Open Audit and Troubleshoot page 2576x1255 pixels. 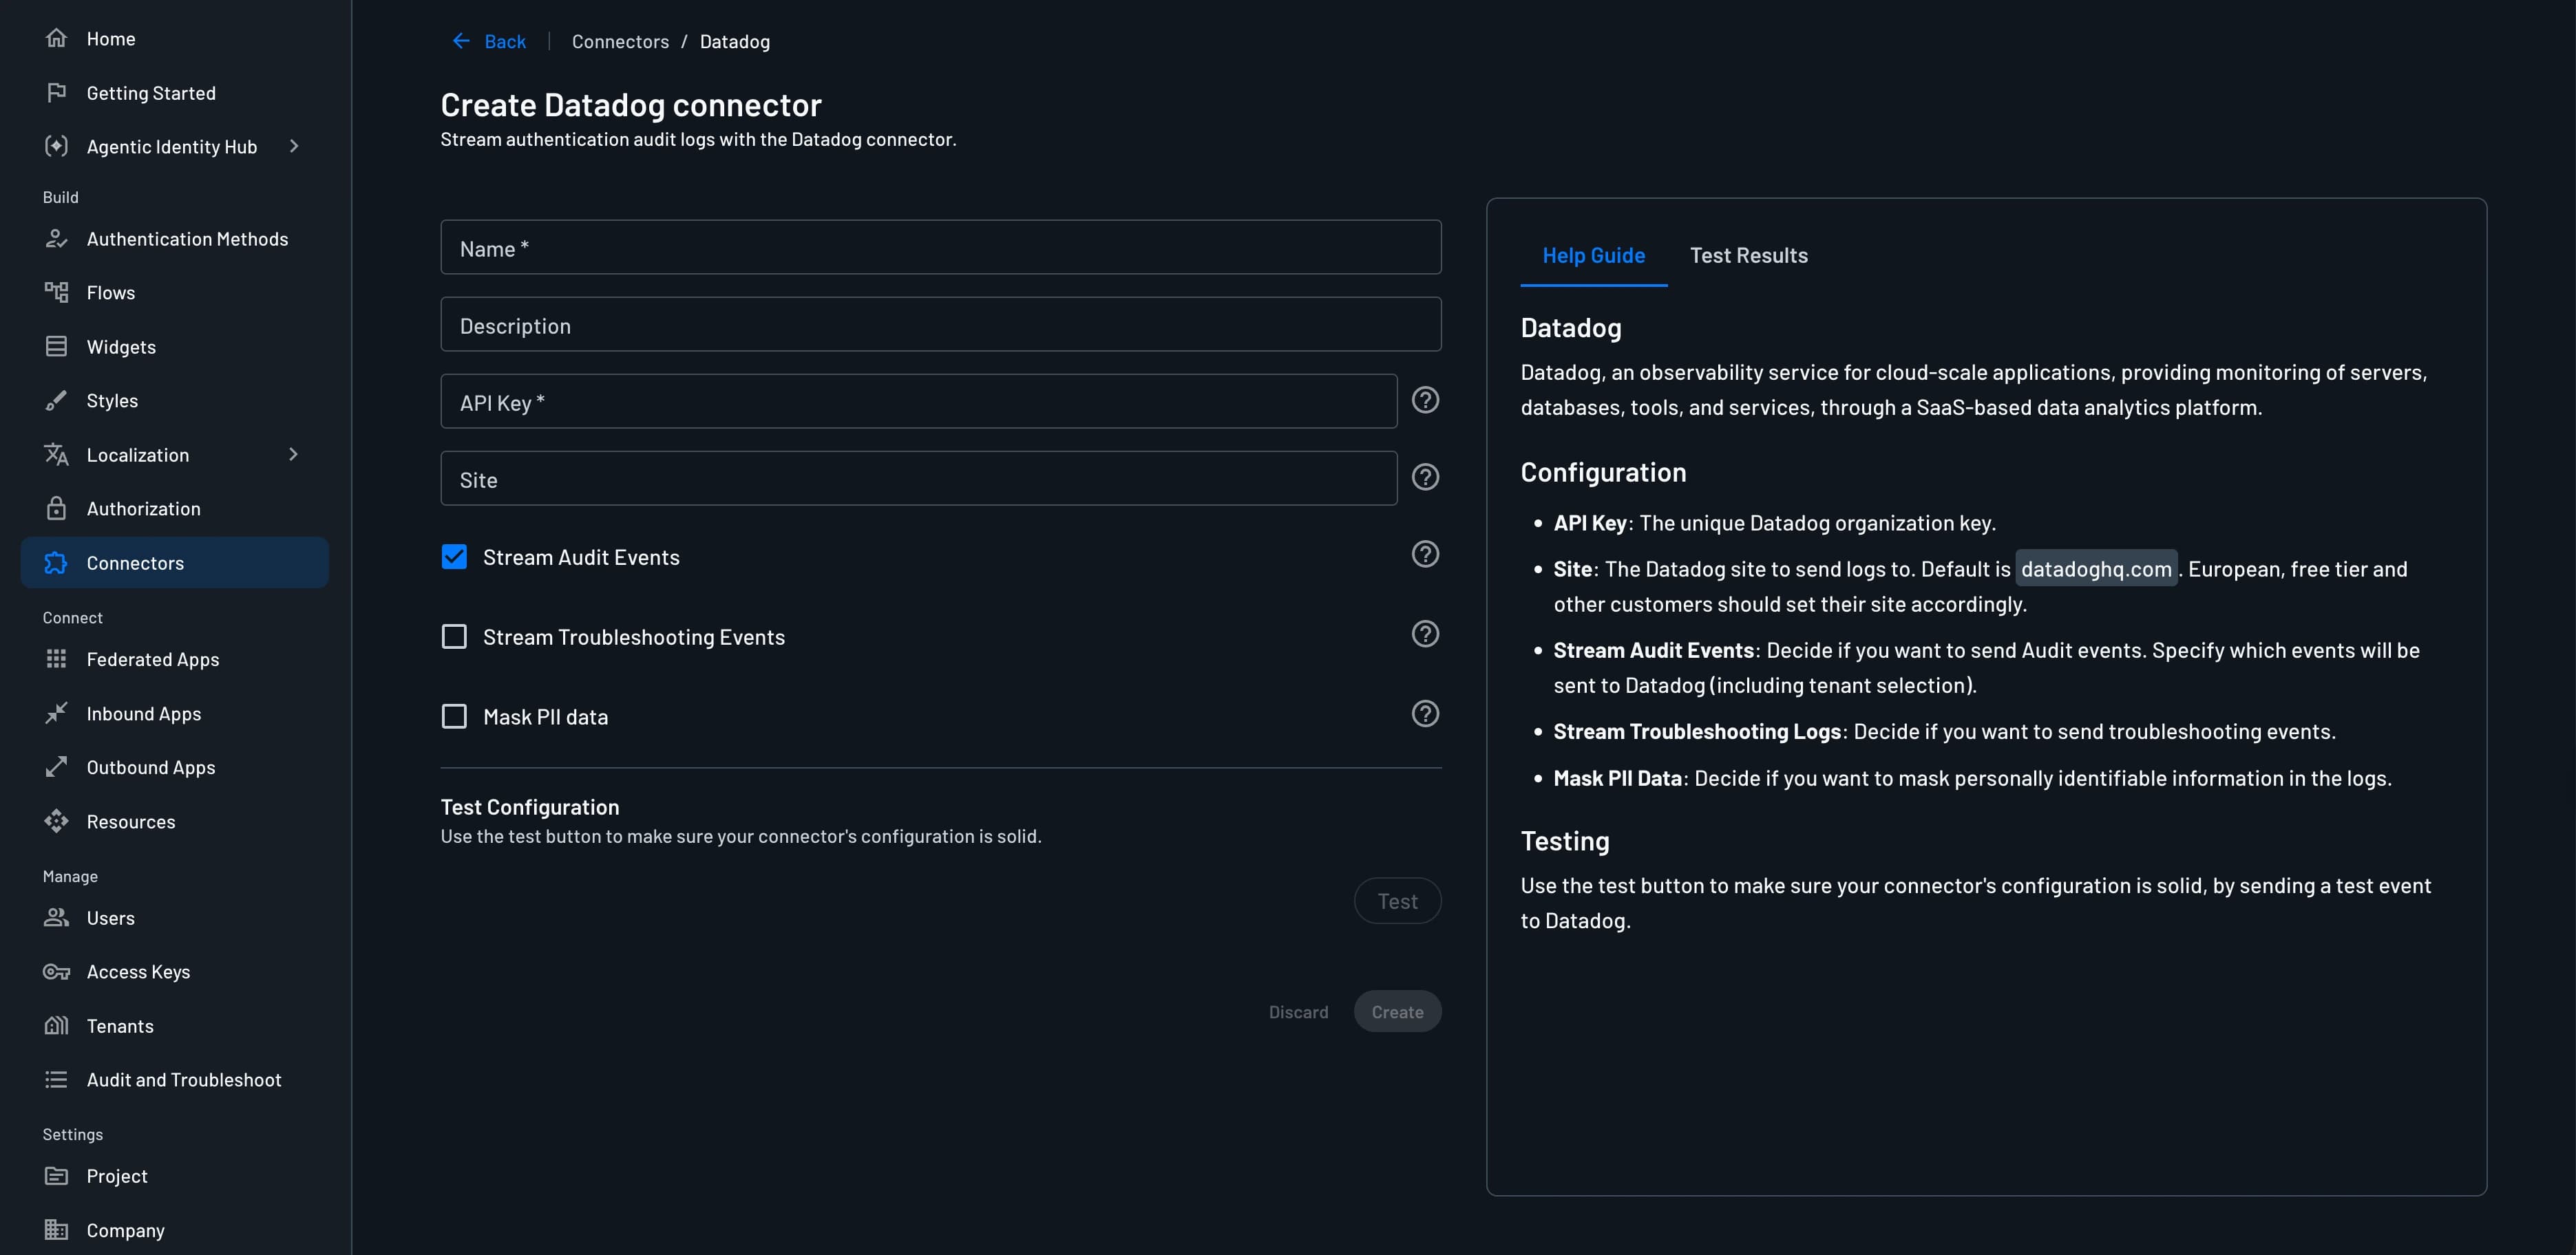(x=175, y=1080)
